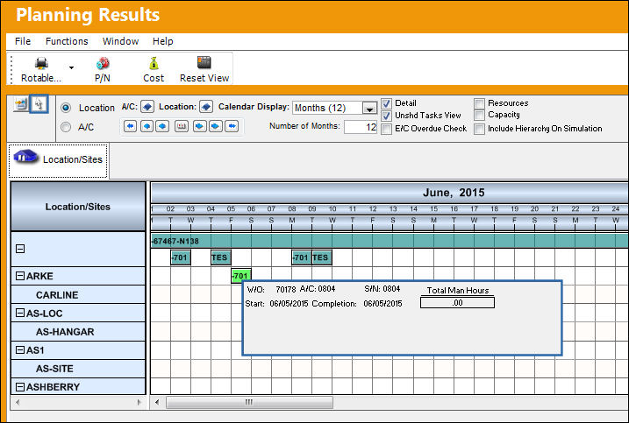Viewport: 629px width, 423px height.
Task: Click the calendar scrollbar left arrow
Action: [157, 402]
